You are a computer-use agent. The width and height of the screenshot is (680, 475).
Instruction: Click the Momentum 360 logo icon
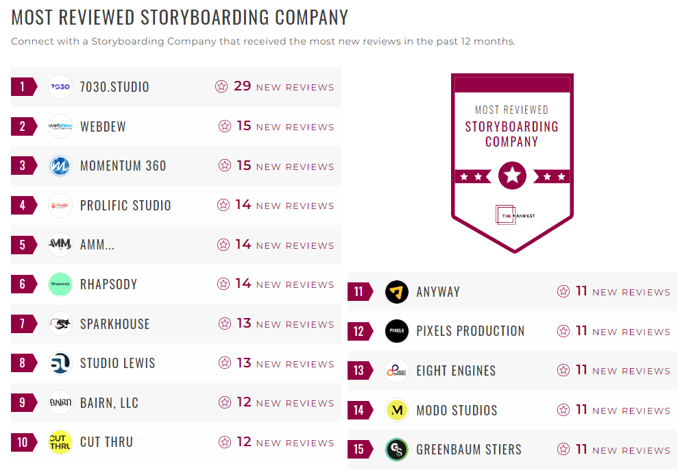60,166
